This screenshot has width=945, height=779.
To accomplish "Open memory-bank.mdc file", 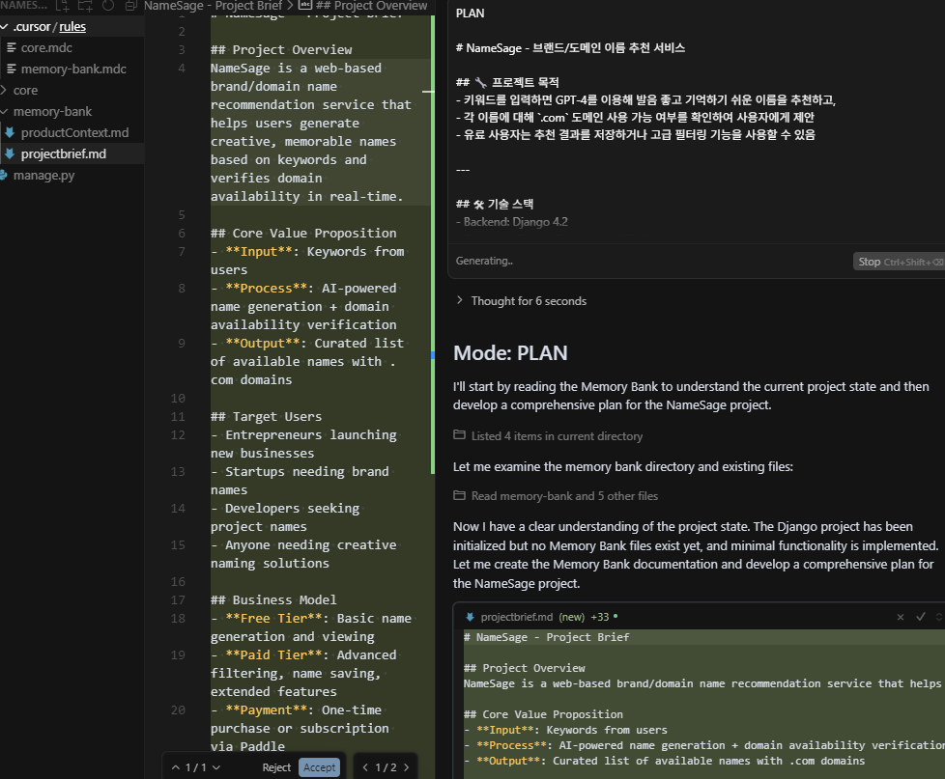I will tap(72, 70).
